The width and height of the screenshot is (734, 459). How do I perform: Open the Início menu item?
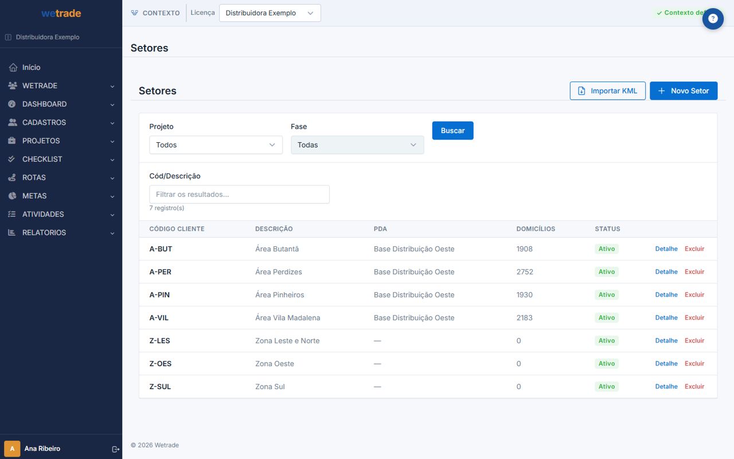(61, 68)
